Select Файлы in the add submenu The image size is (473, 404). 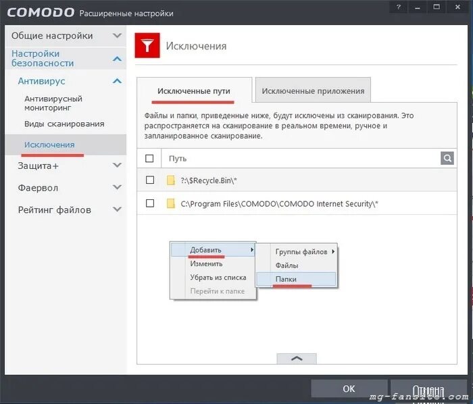coord(296,266)
